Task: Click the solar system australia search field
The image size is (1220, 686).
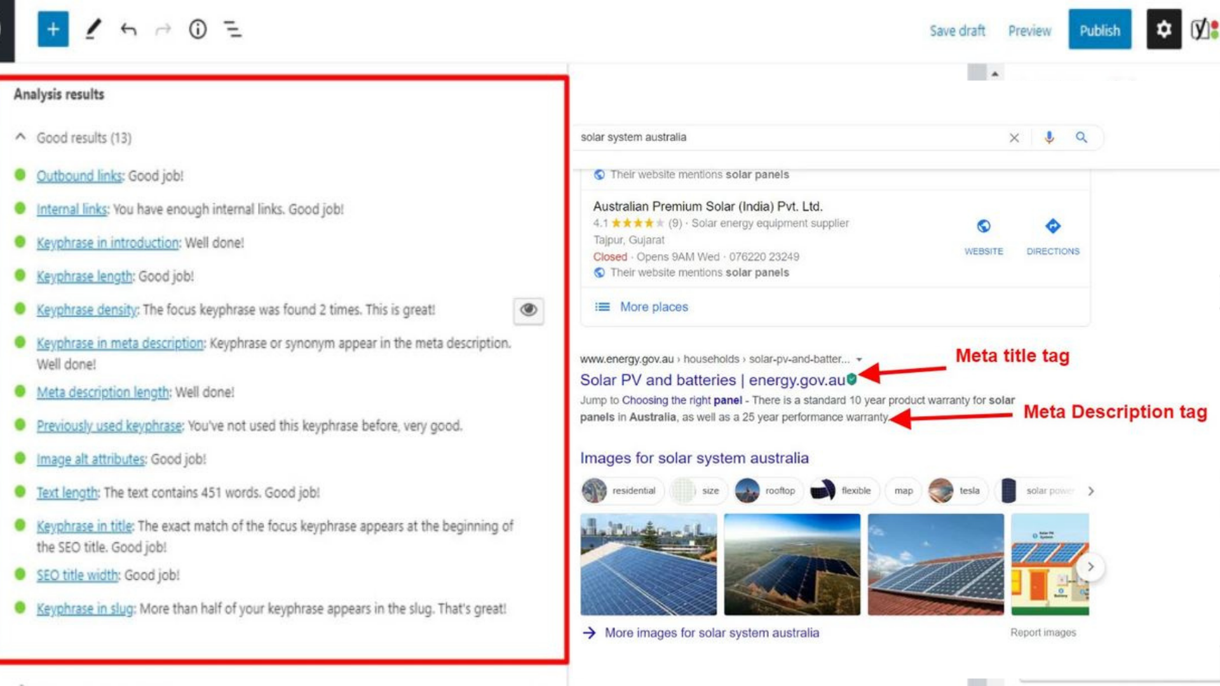Action: click(699, 137)
